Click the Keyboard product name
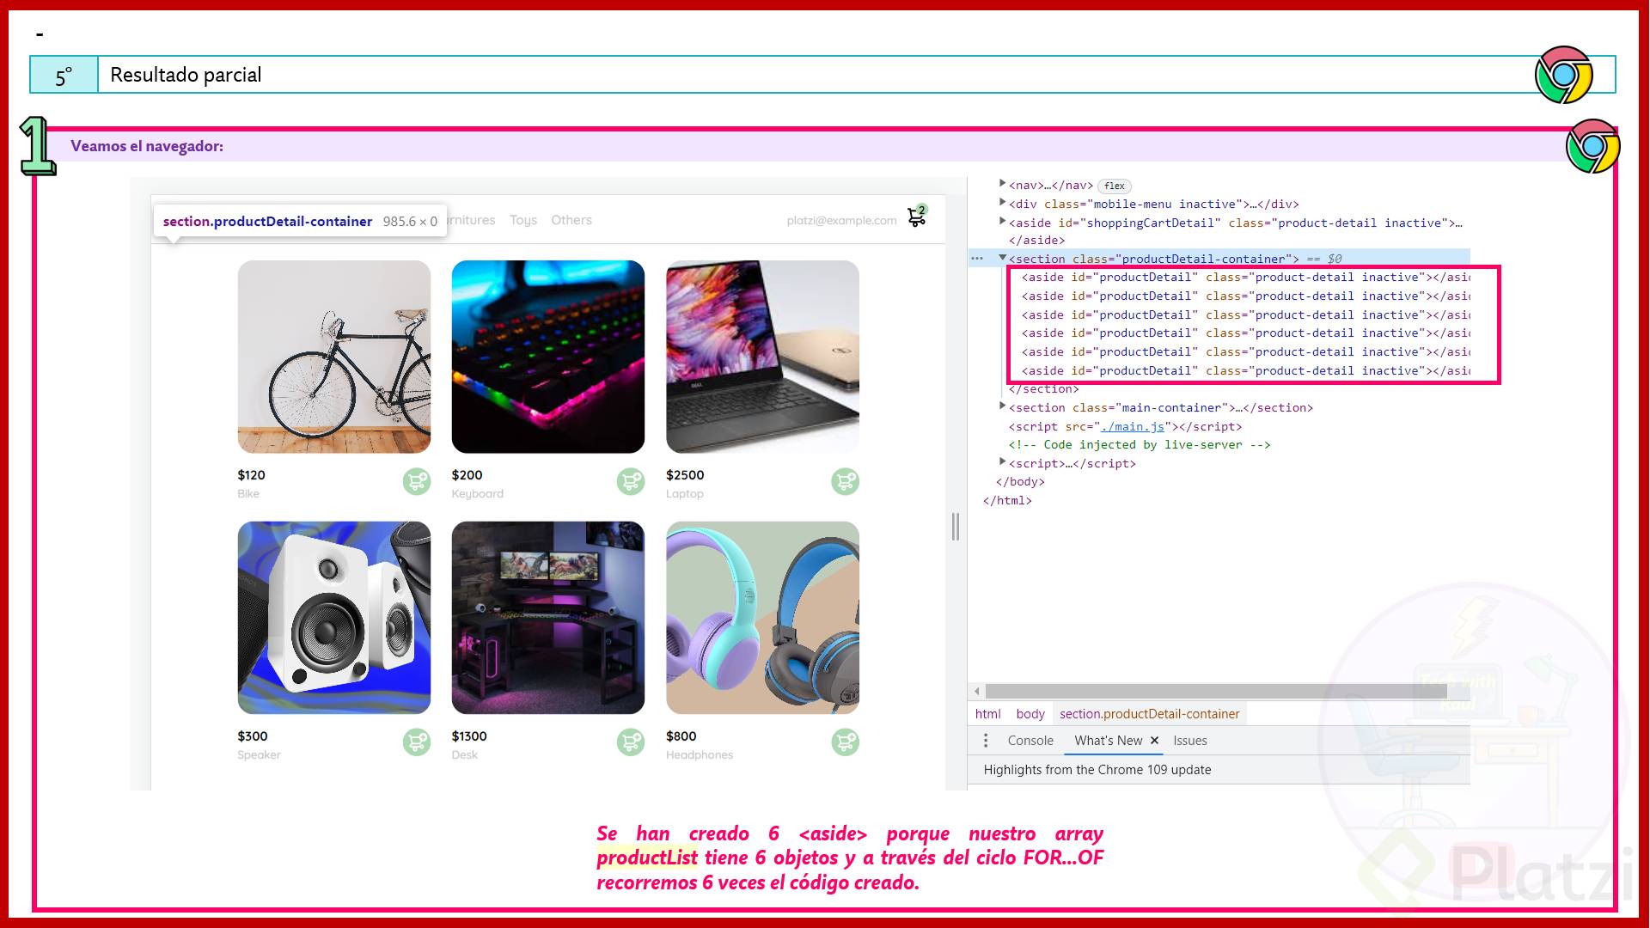This screenshot has width=1650, height=928. point(478,494)
